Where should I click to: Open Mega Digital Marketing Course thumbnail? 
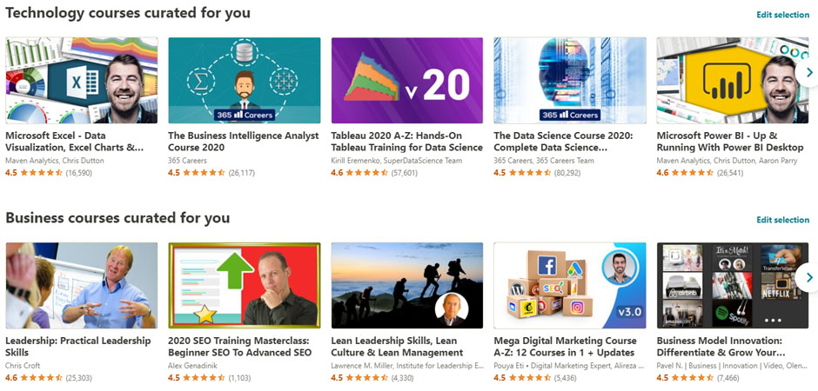(x=570, y=285)
